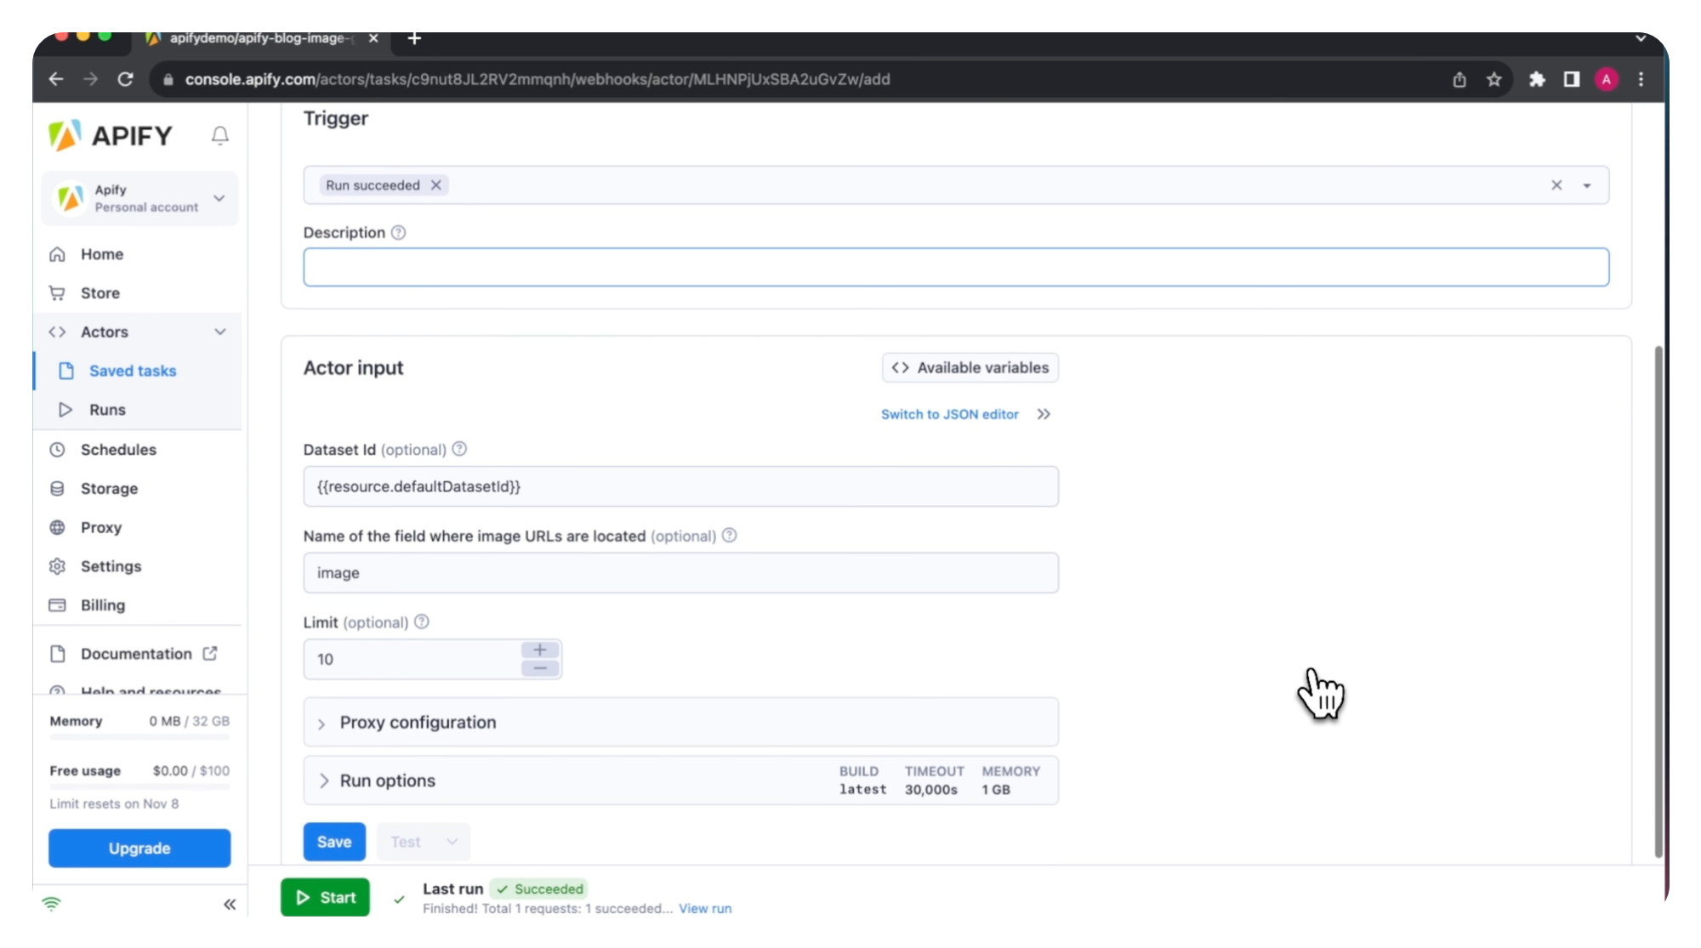Bookmark page with star icon
This screenshot has width=1701, height=948.
tap(1493, 79)
